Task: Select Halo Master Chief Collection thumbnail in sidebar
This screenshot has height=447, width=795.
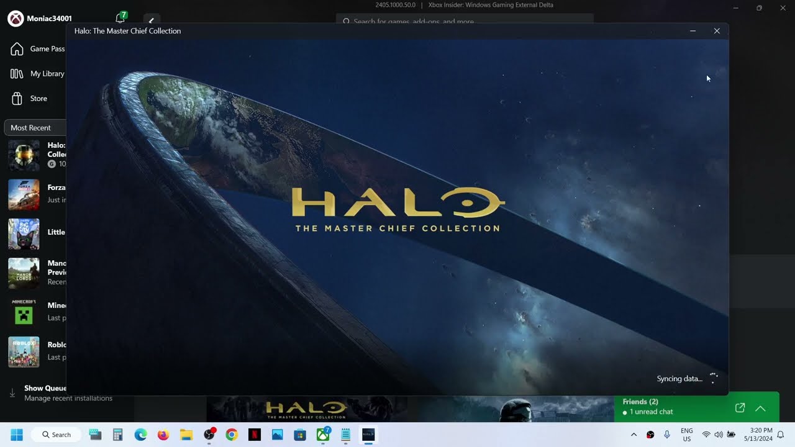Action: pos(24,155)
